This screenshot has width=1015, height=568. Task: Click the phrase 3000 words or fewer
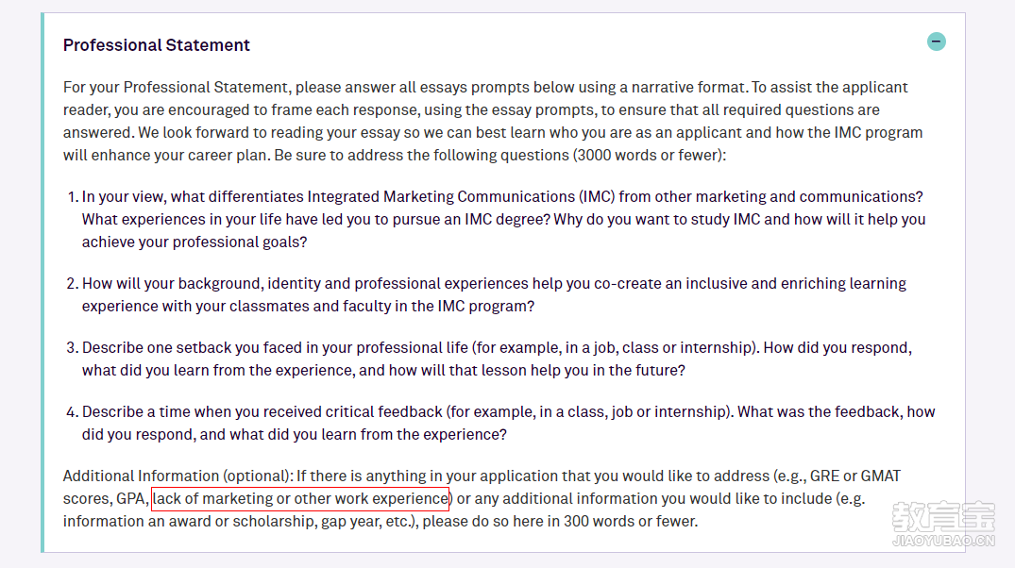(649, 156)
